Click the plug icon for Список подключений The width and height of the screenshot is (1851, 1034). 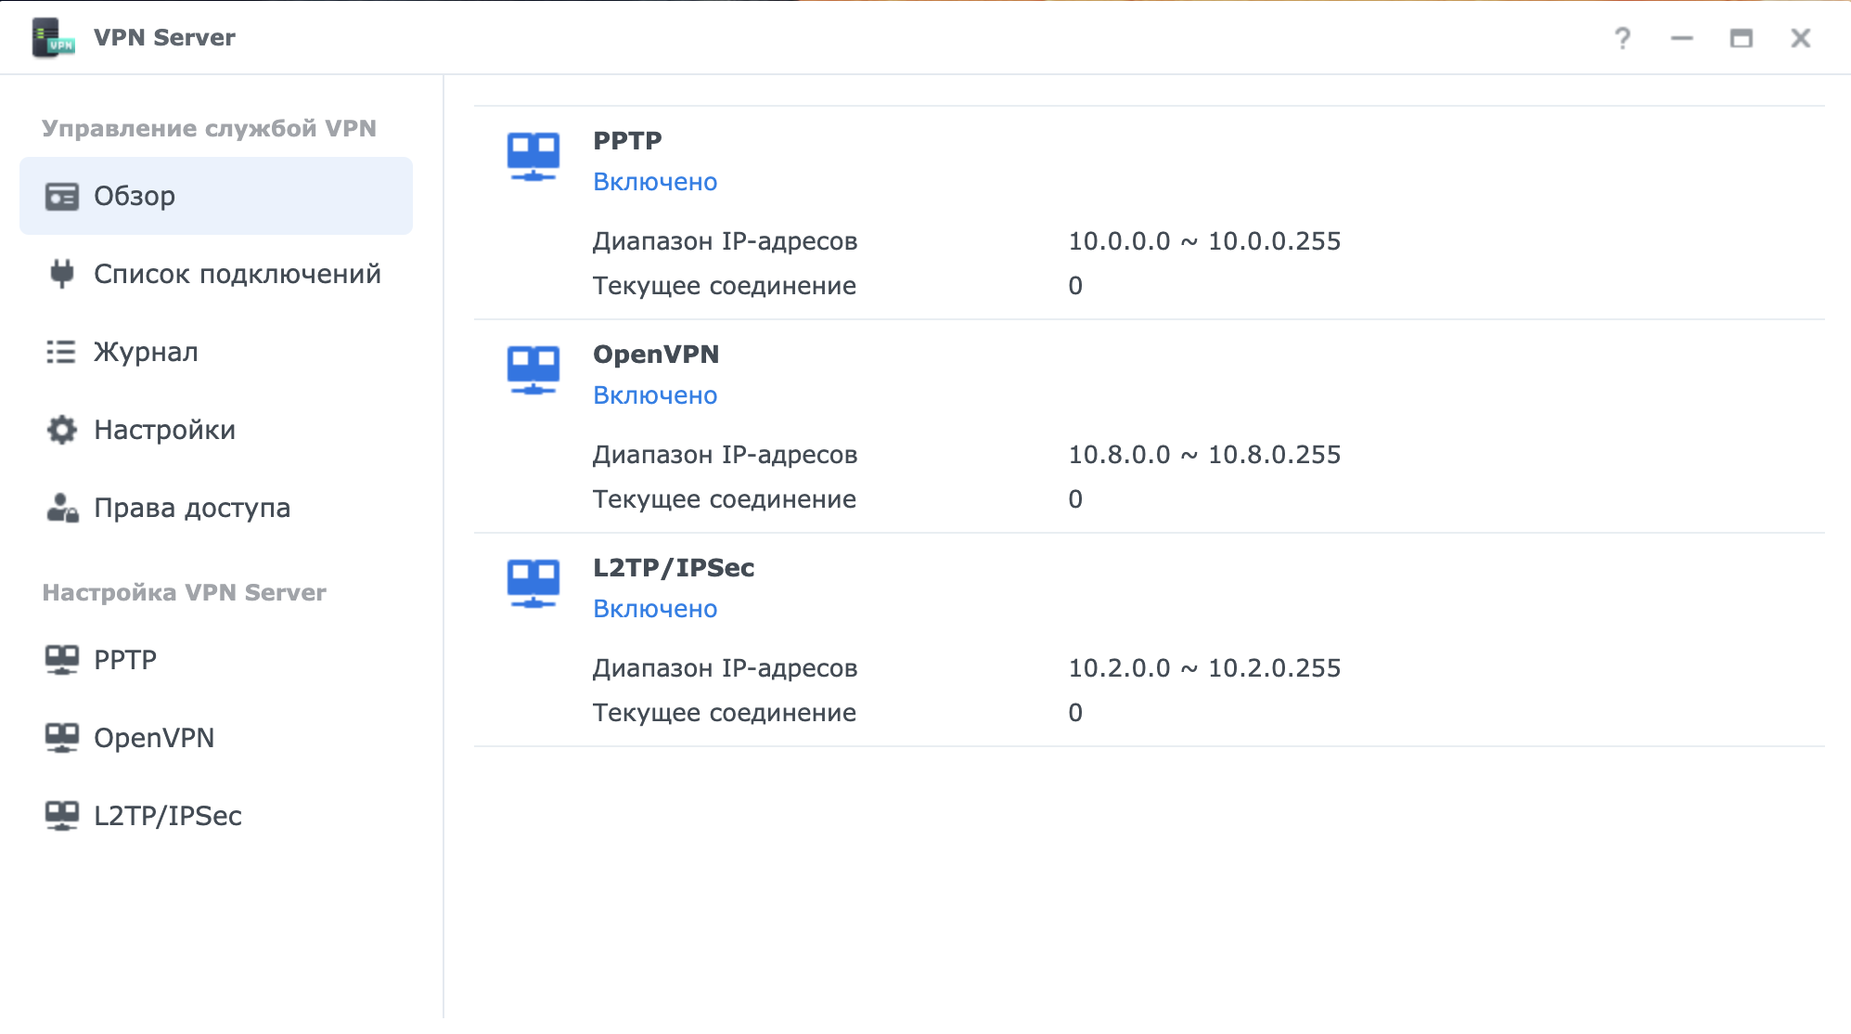62,274
